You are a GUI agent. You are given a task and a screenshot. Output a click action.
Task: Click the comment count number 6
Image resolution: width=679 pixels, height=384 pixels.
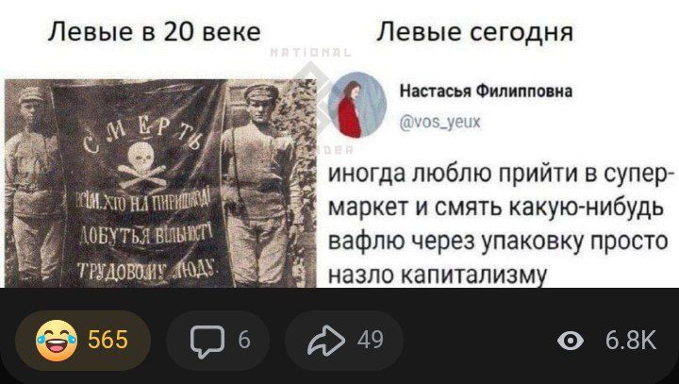pyautogui.click(x=244, y=340)
